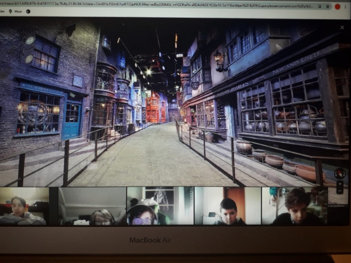Click the Chrome address bar URL
The image size is (351, 263).
157,6
